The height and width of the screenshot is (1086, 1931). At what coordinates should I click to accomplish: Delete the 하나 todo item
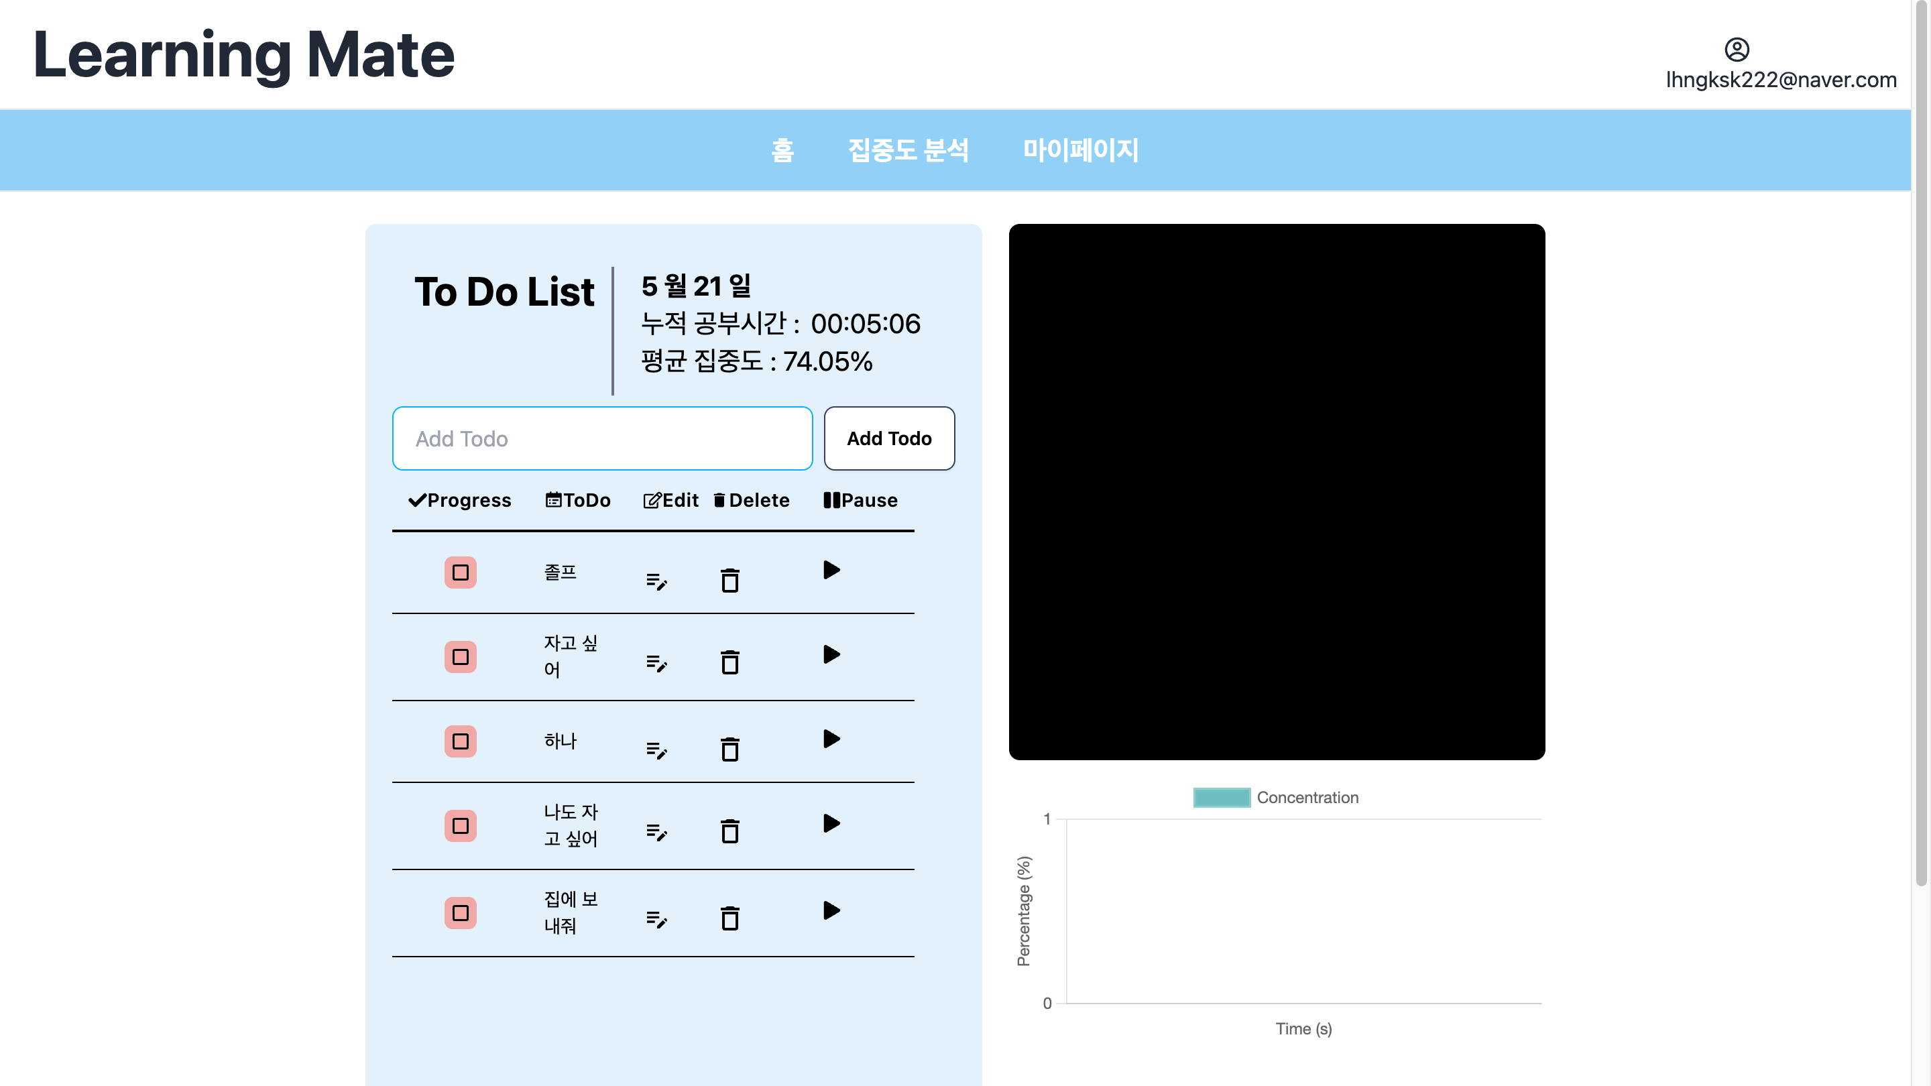tap(729, 749)
